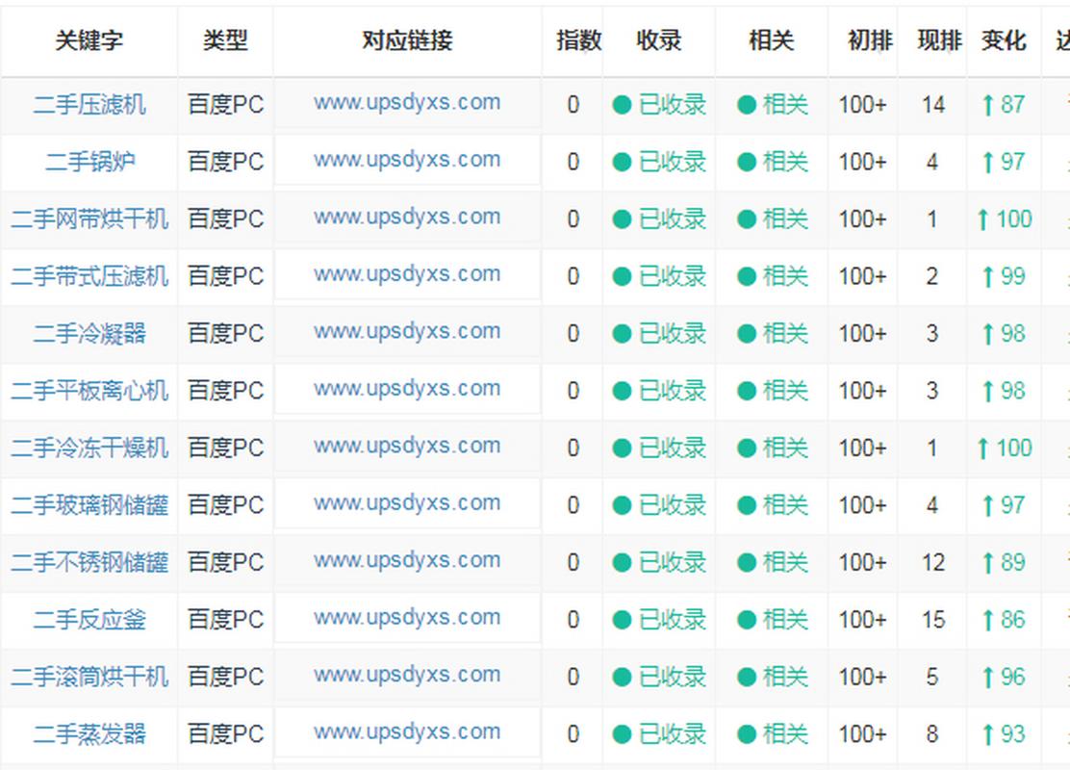This screenshot has width=1070, height=770.
Task: Click current rank 8 for 二手蒸发器
Action: point(932,734)
